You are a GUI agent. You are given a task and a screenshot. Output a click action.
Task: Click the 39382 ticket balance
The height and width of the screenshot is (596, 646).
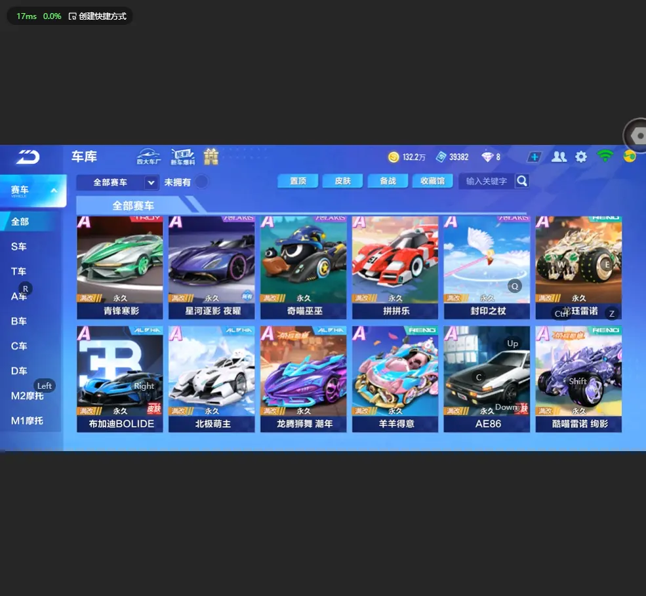pos(459,157)
